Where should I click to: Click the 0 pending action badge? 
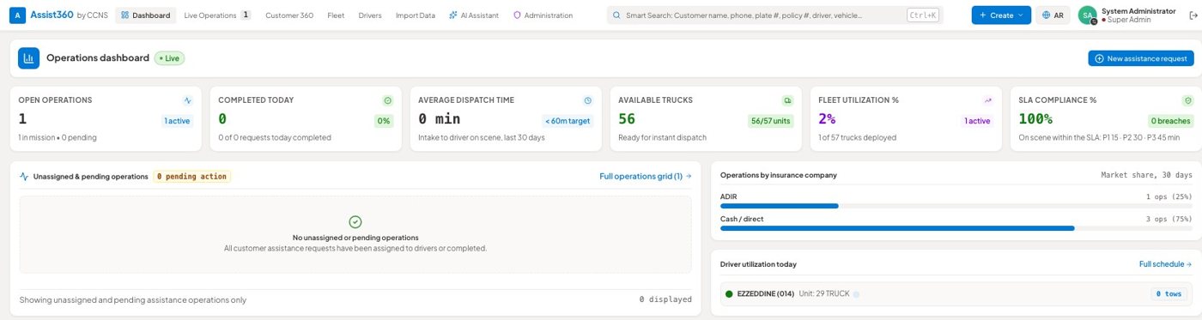pos(192,176)
